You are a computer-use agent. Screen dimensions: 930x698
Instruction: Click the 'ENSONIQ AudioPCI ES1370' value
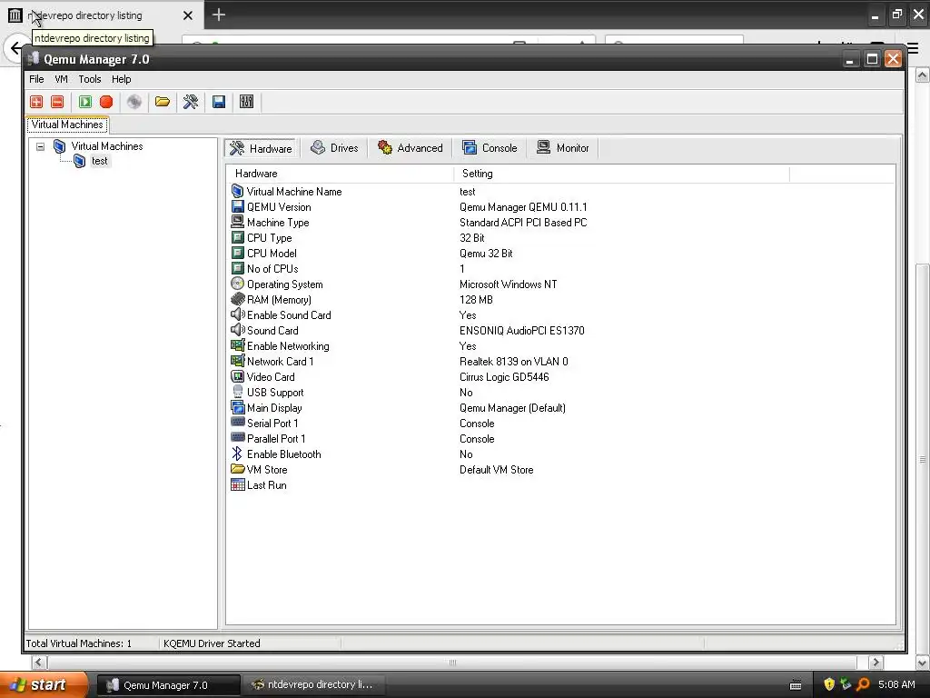point(522,331)
